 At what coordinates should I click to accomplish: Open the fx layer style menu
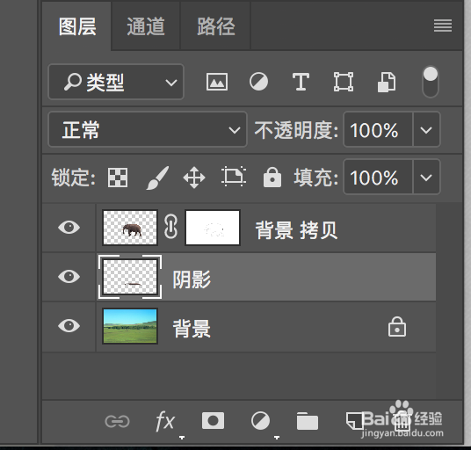(165, 421)
